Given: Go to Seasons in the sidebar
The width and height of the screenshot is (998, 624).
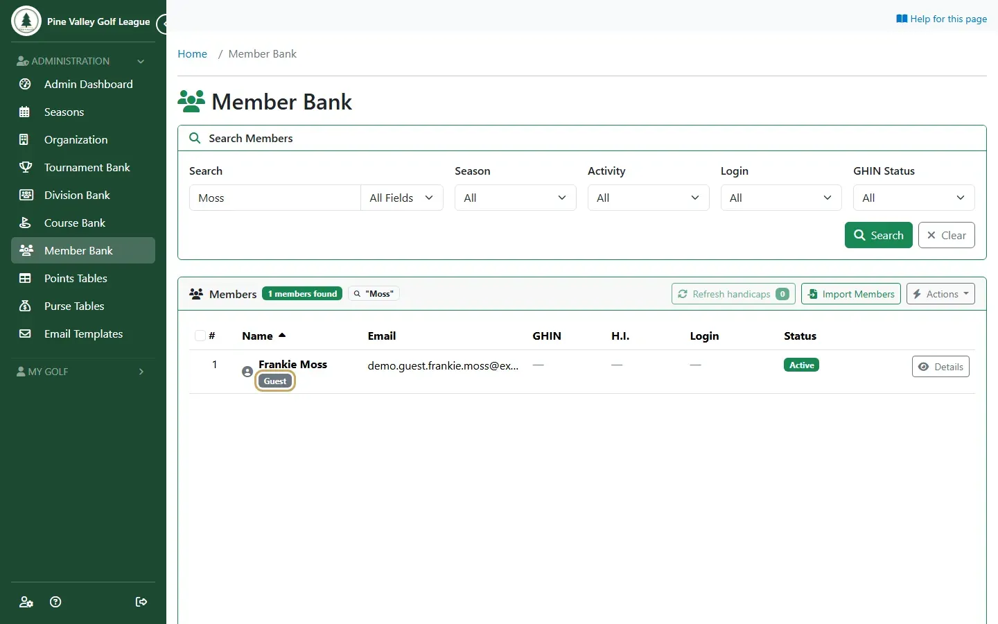Looking at the screenshot, I should click(x=83, y=112).
